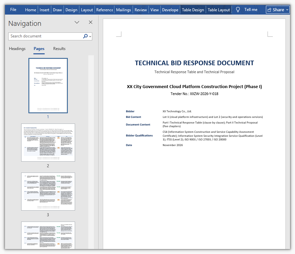Select the Draw ribbon tab
295x254 pixels.
[58, 10]
